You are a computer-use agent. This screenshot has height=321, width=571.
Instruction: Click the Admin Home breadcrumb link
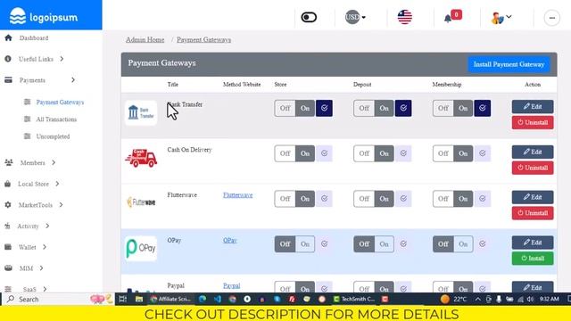[x=145, y=39]
